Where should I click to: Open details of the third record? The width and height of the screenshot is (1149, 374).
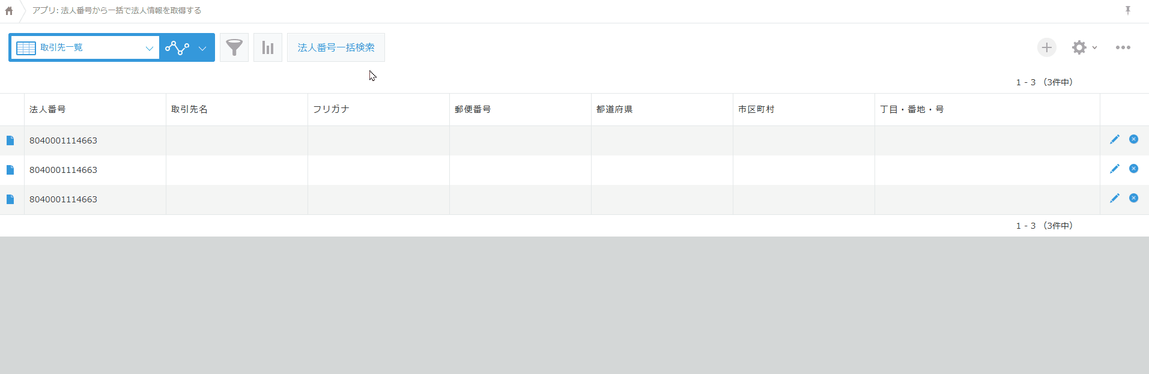pos(10,199)
